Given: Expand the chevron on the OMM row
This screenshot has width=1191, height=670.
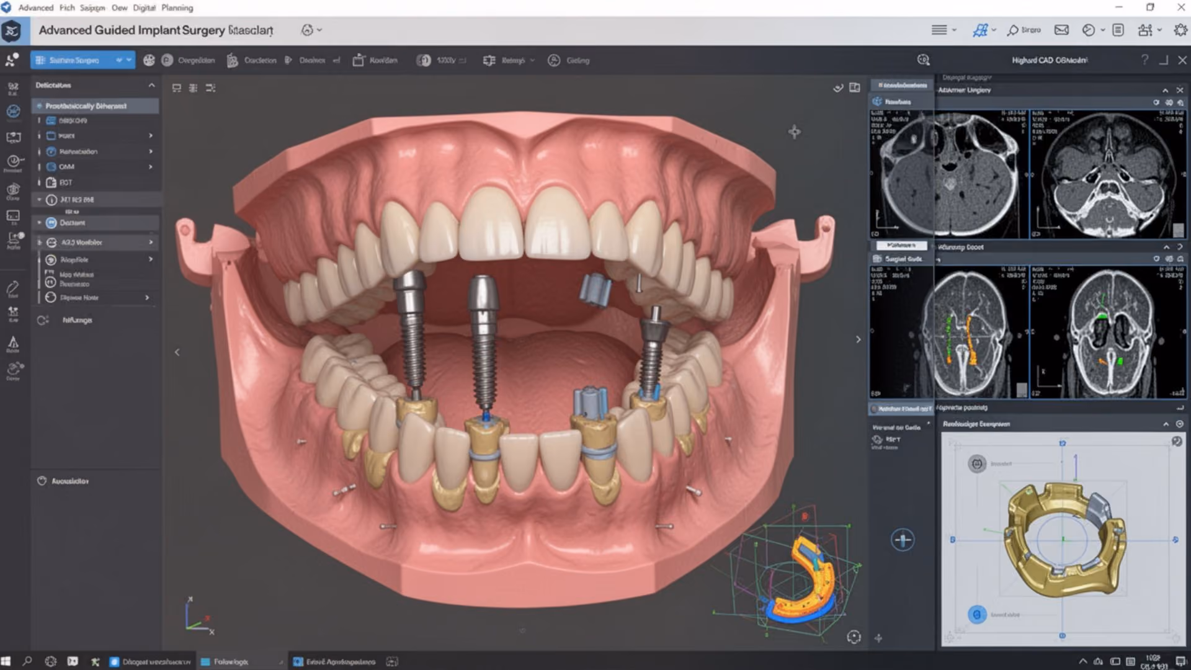Looking at the screenshot, I should [151, 167].
